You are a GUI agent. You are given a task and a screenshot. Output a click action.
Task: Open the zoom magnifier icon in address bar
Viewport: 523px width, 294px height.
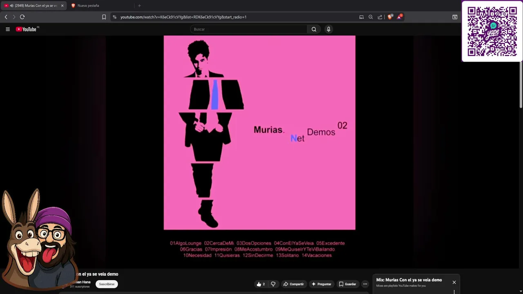click(x=371, y=17)
